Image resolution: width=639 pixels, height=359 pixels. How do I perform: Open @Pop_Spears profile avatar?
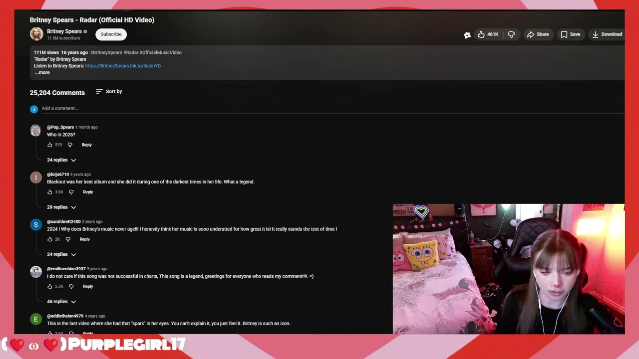click(35, 130)
